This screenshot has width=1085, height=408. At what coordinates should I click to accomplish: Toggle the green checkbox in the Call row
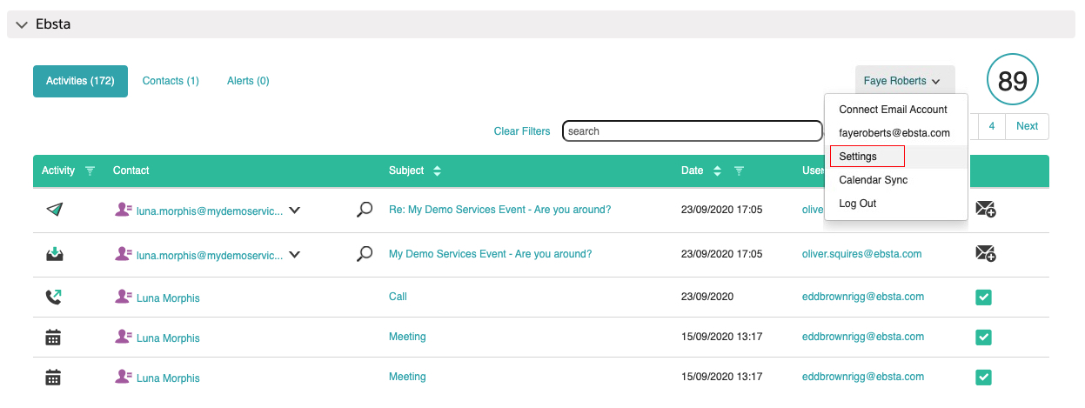983,298
